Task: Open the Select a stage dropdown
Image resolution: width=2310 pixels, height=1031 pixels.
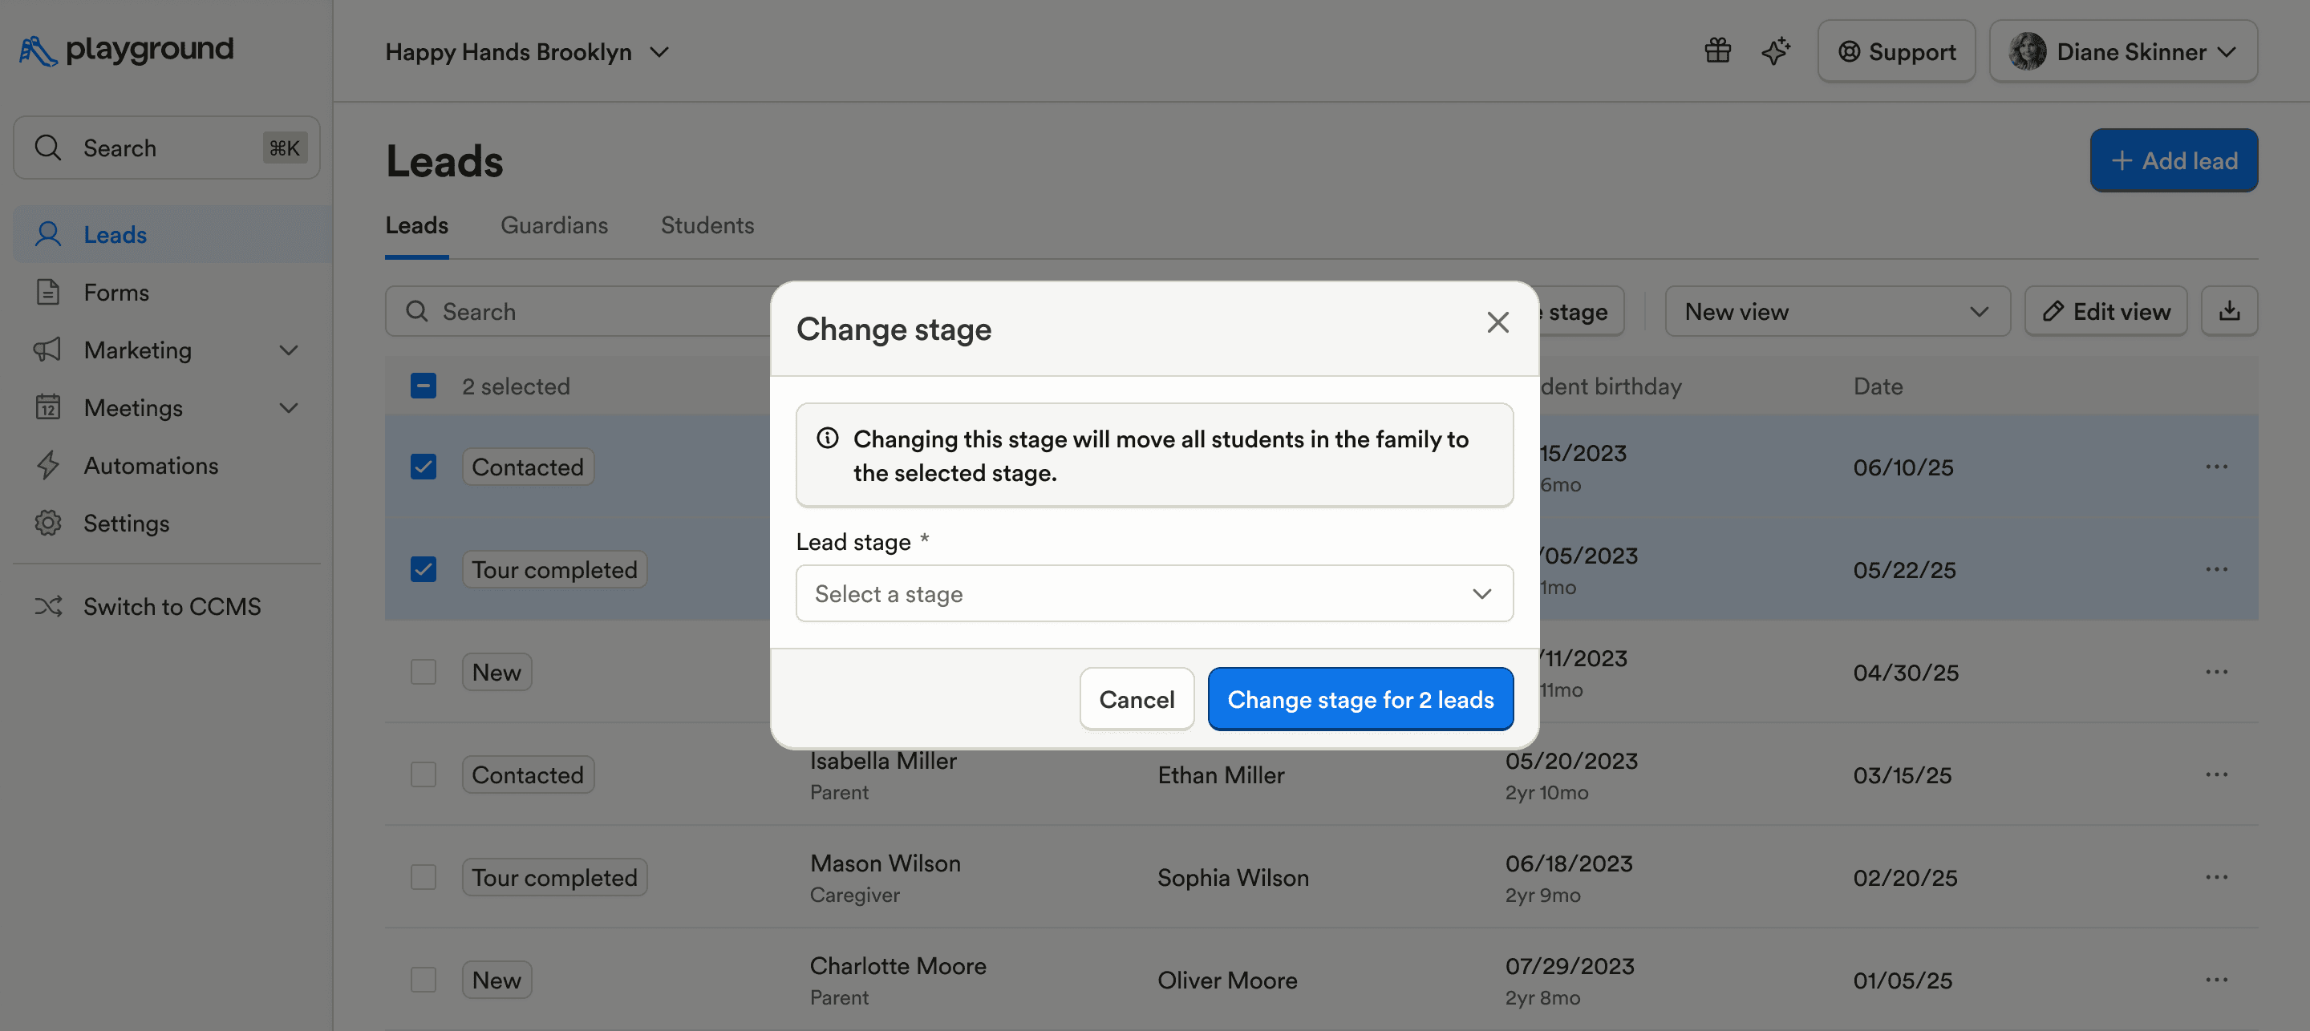Action: click(1154, 593)
